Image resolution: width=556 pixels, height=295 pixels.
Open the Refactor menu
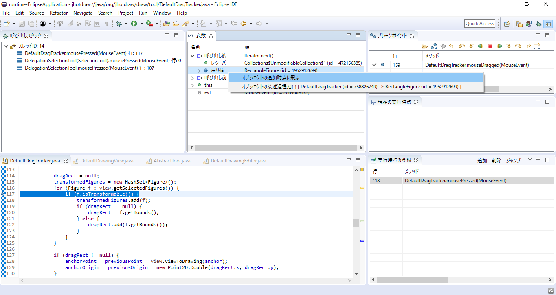(x=59, y=13)
